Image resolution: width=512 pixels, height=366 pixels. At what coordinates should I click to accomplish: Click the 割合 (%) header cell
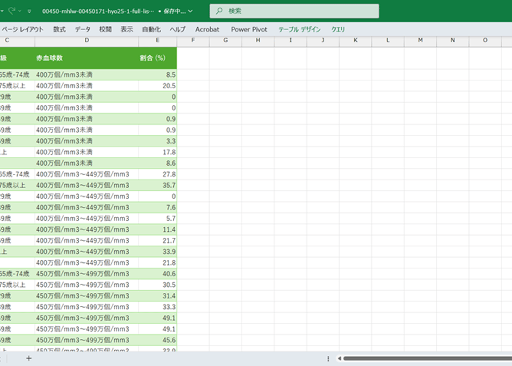(x=157, y=58)
